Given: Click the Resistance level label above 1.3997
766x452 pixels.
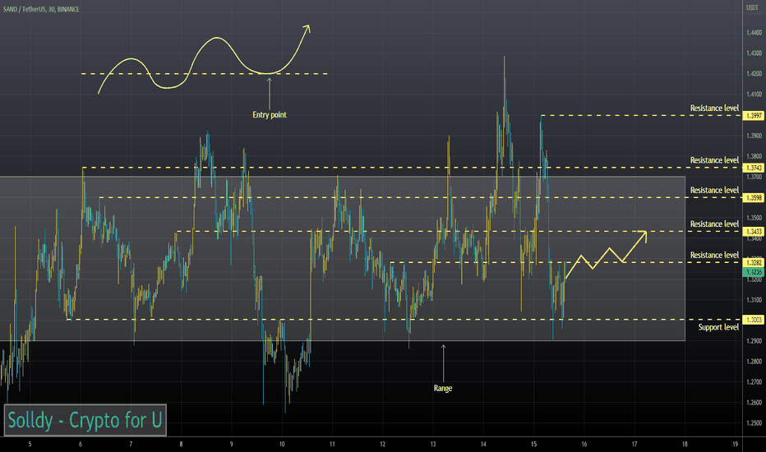Looking at the screenshot, I should point(715,108).
